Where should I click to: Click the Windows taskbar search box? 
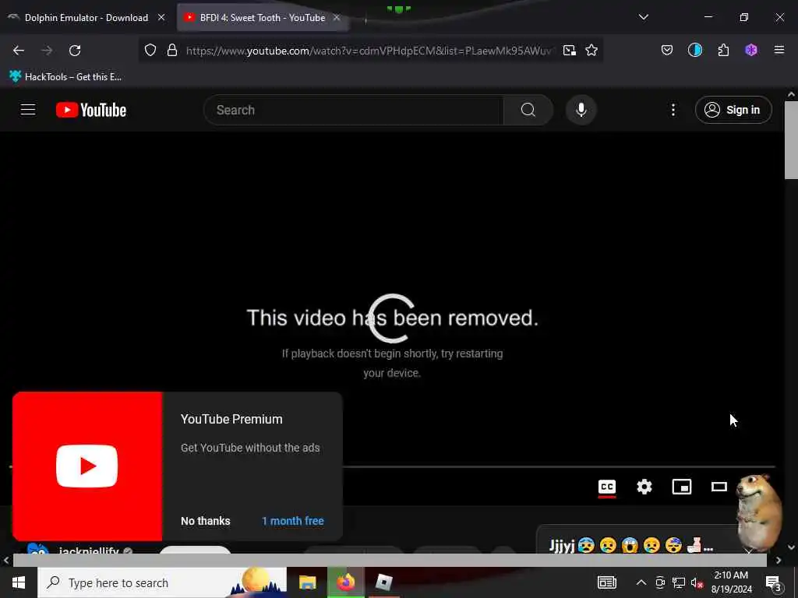(x=162, y=582)
